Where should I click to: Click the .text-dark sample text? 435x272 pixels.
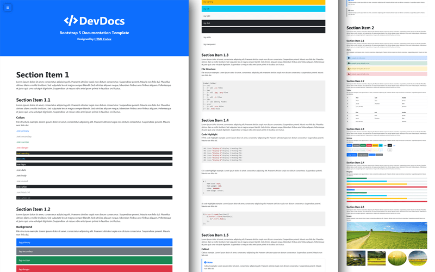[21, 170]
